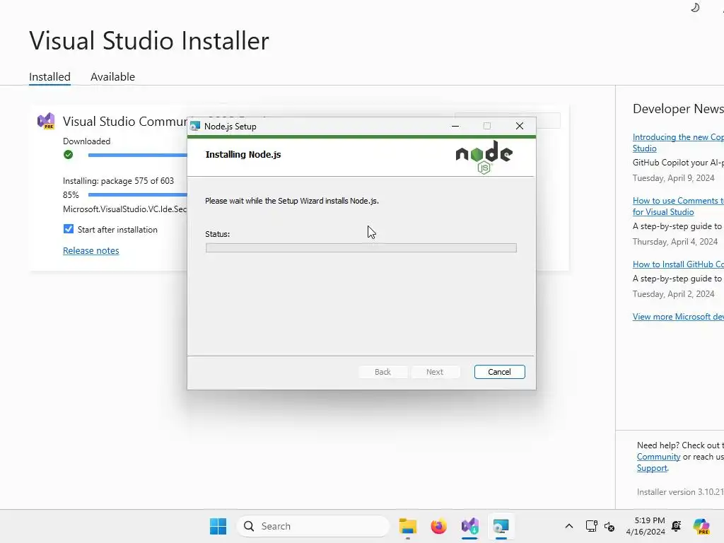
Task: Toggle the dark theme moon icon
Action: pyautogui.click(x=695, y=8)
